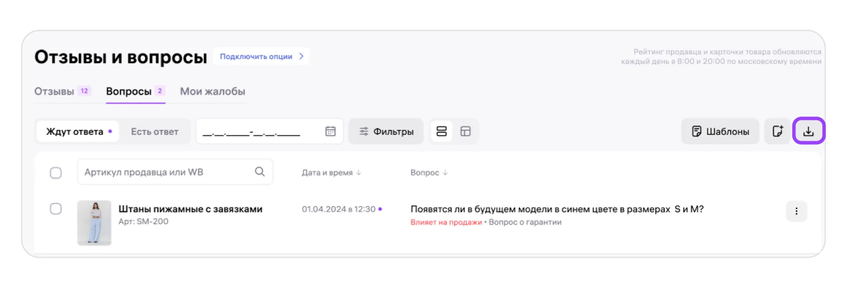This screenshot has width=847, height=287.
Task: Switch to table view layout icon
Action: [x=466, y=132]
